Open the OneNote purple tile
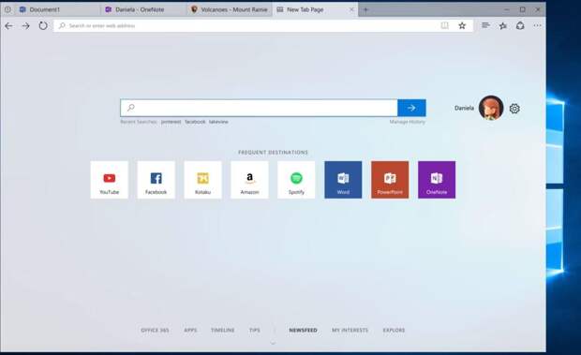The width and height of the screenshot is (581, 355). tap(437, 180)
